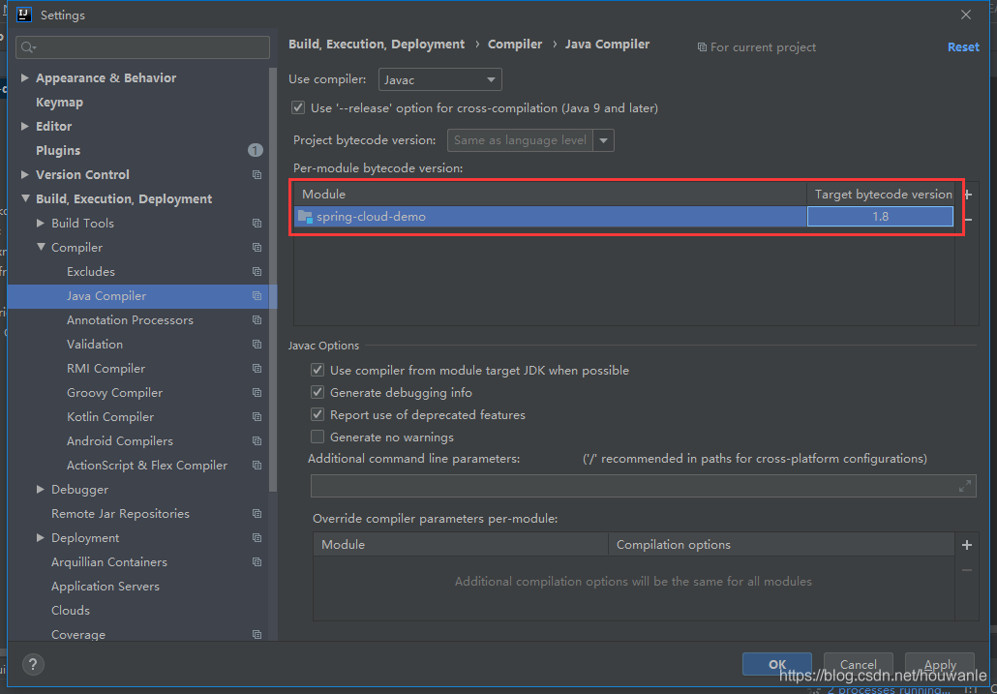Open the Plugins settings page

(x=58, y=150)
